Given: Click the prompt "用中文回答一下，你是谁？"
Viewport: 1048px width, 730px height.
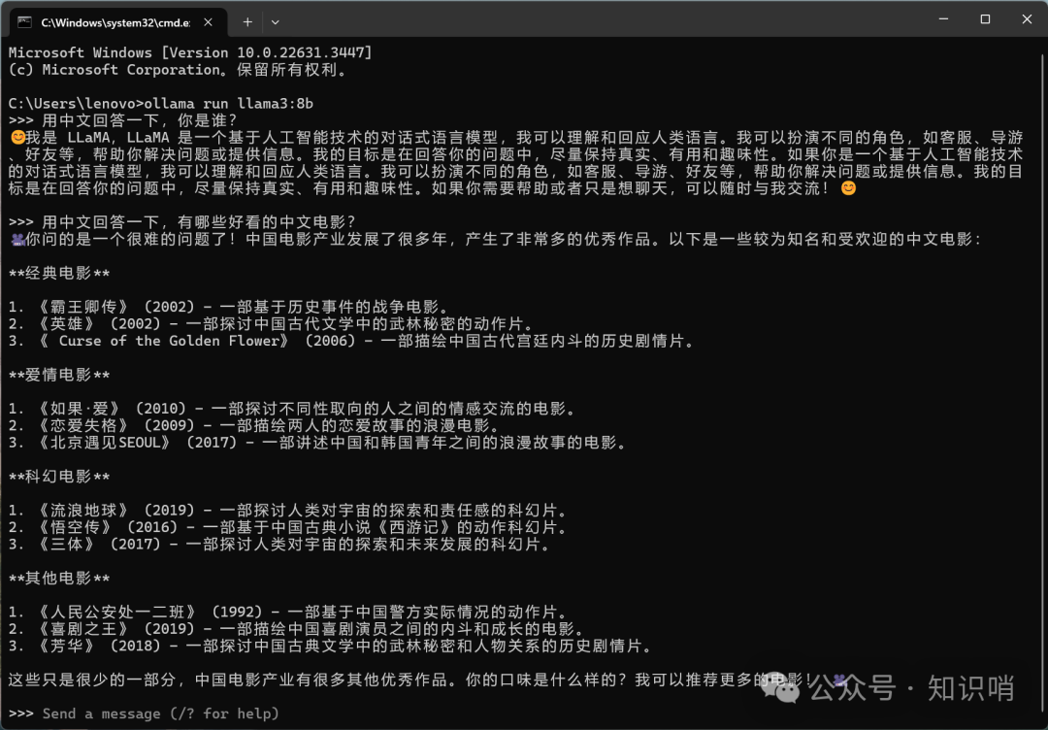Looking at the screenshot, I should [140, 120].
